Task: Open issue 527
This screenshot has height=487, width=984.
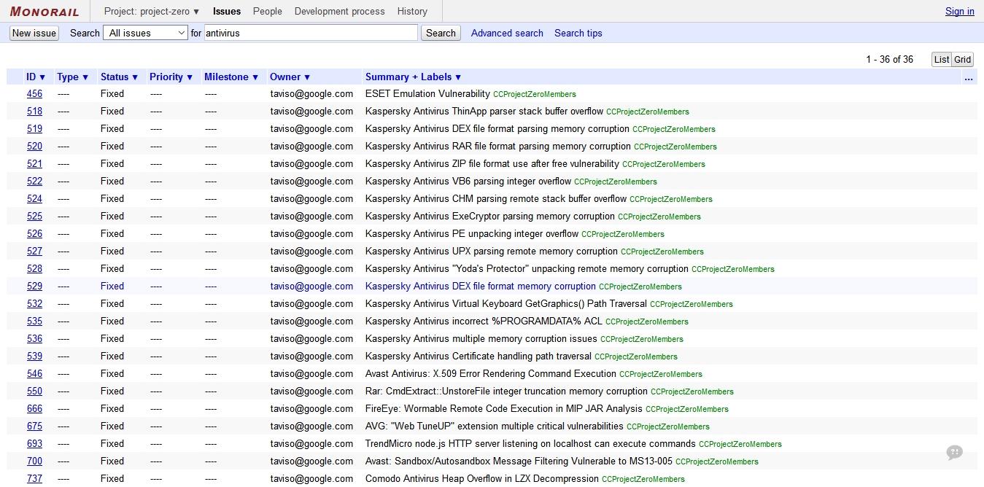Action: coord(34,252)
